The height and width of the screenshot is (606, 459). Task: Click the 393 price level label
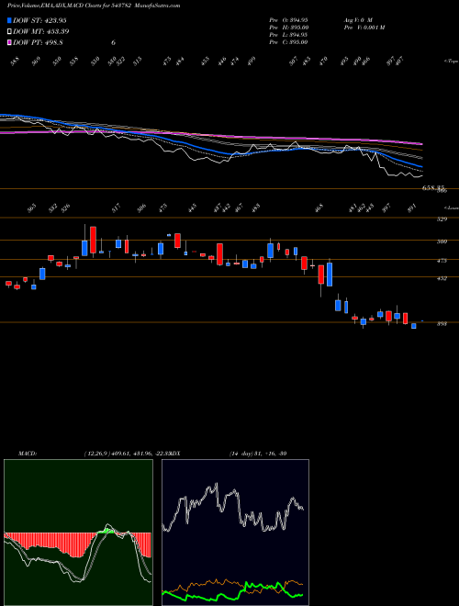click(x=442, y=324)
